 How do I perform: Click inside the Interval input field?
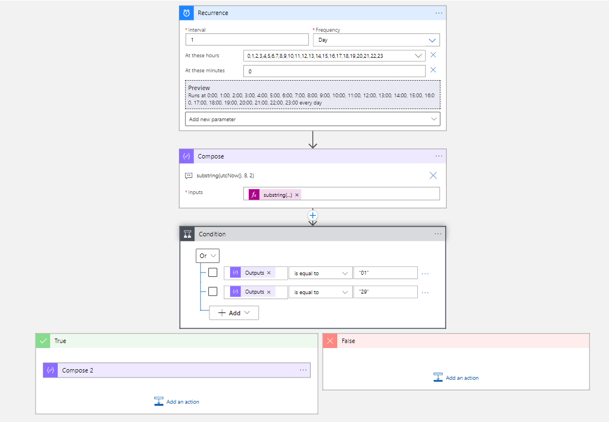click(x=247, y=39)
